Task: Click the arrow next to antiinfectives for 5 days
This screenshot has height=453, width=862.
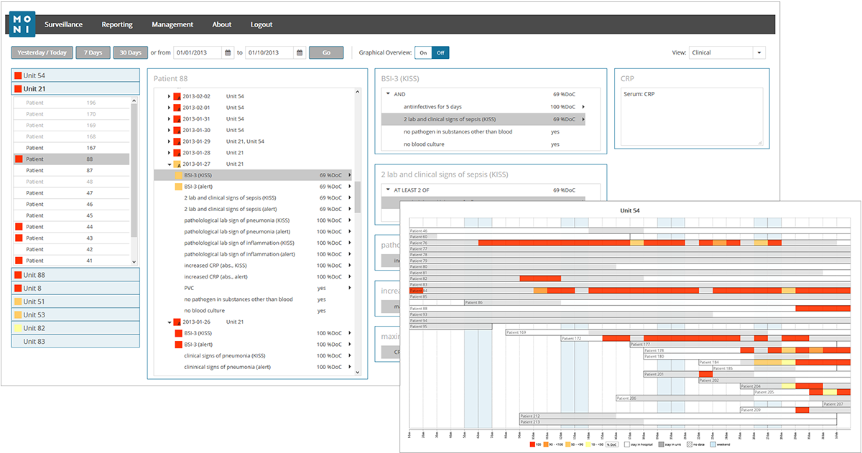Action: click(583, 107)
